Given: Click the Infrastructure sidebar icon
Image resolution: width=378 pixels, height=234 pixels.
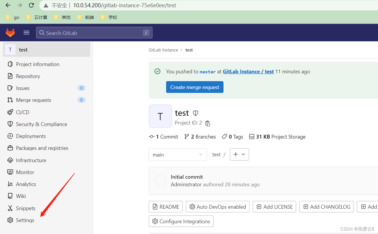Looking at the screenshot, I should 10,160.
